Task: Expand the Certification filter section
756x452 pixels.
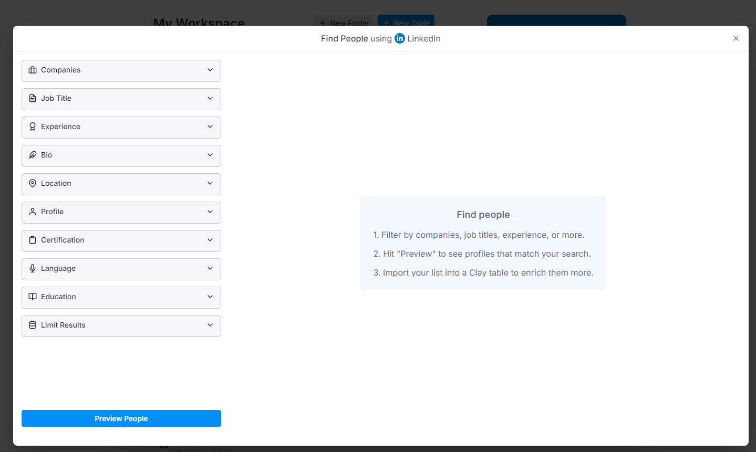Action: click(121, 240)
